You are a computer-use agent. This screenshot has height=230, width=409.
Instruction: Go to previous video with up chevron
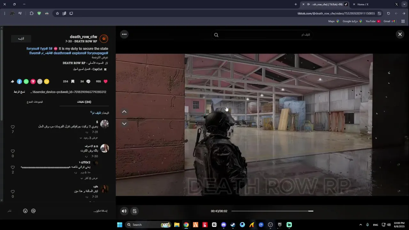coord(124,112)
